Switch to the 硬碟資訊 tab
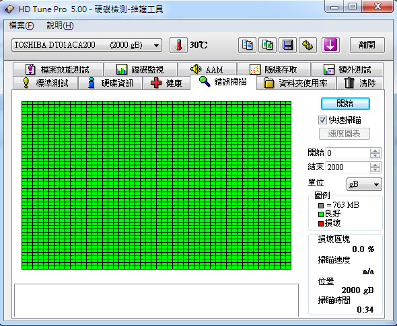The width and height of the screenshot is (397, 326). 110,83
